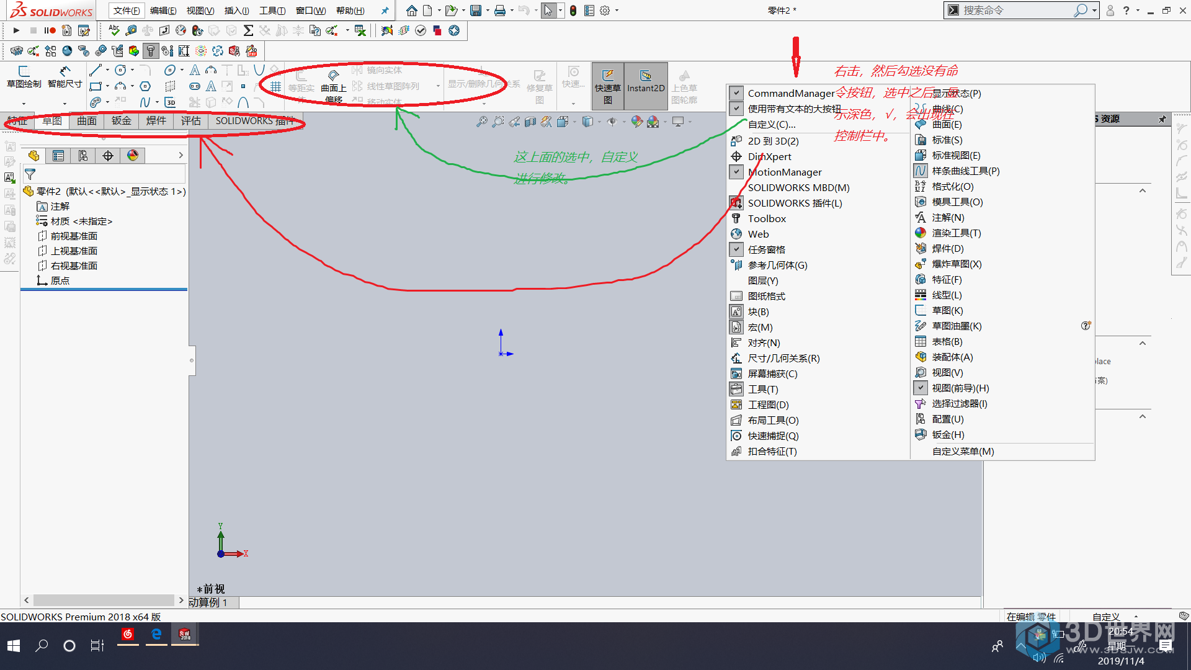Open the 工具(T) menu
This screenshot has width=1191, height=670.
(x=272, y=11)
